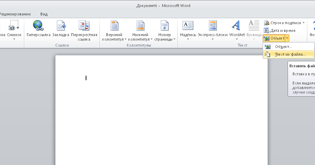
Task: Switch to the Вид ribbon tab
Action: pos(44,14)
